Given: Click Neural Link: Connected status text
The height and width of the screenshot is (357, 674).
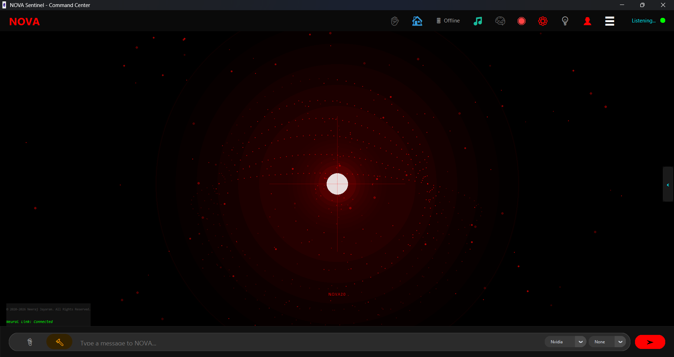Looking at the screenshot, I should pos(30,322).
